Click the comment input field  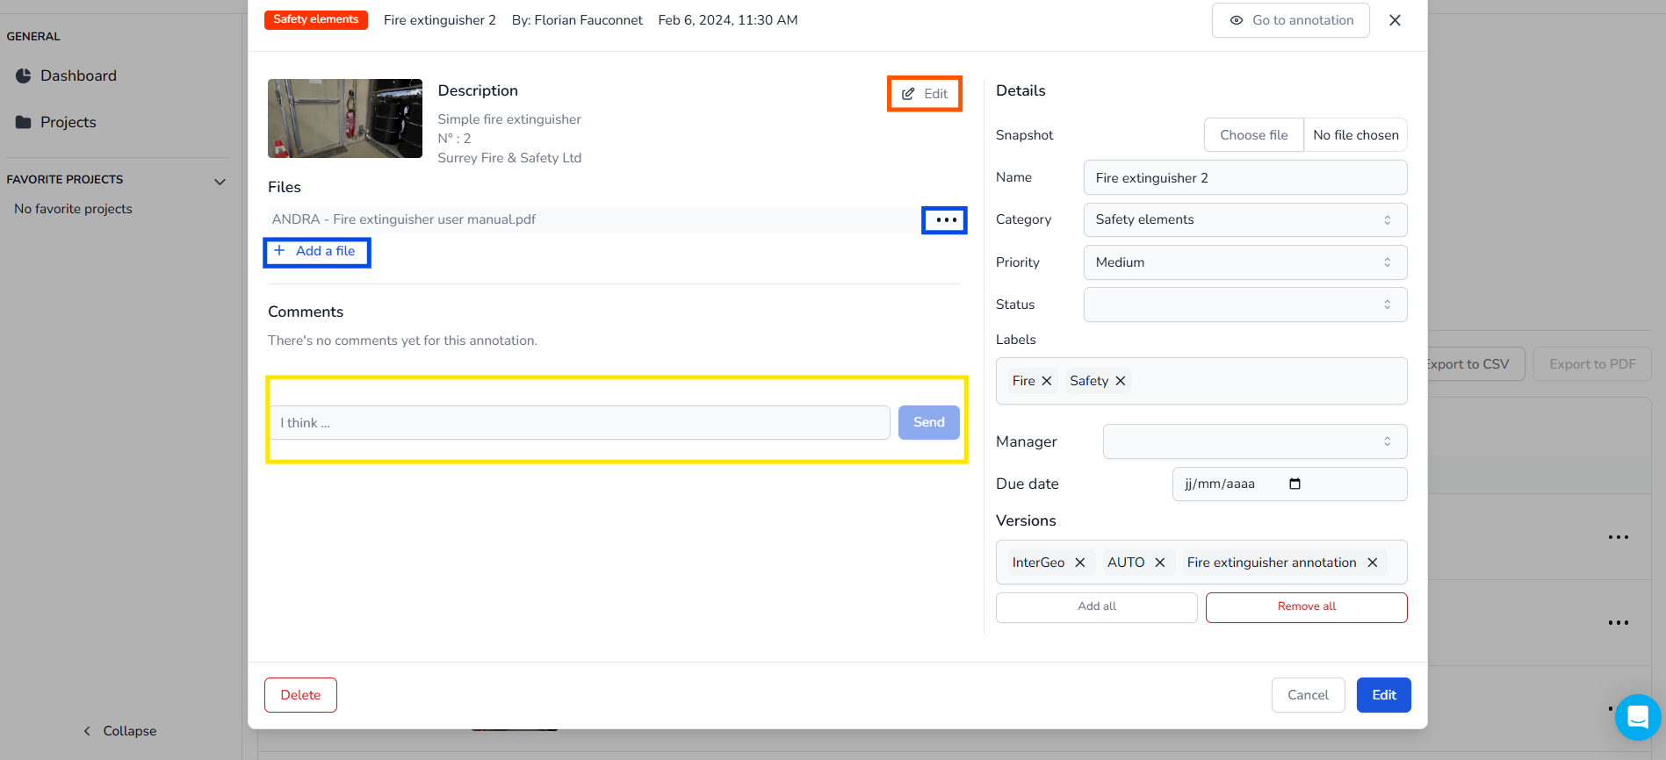click(580, 423)
